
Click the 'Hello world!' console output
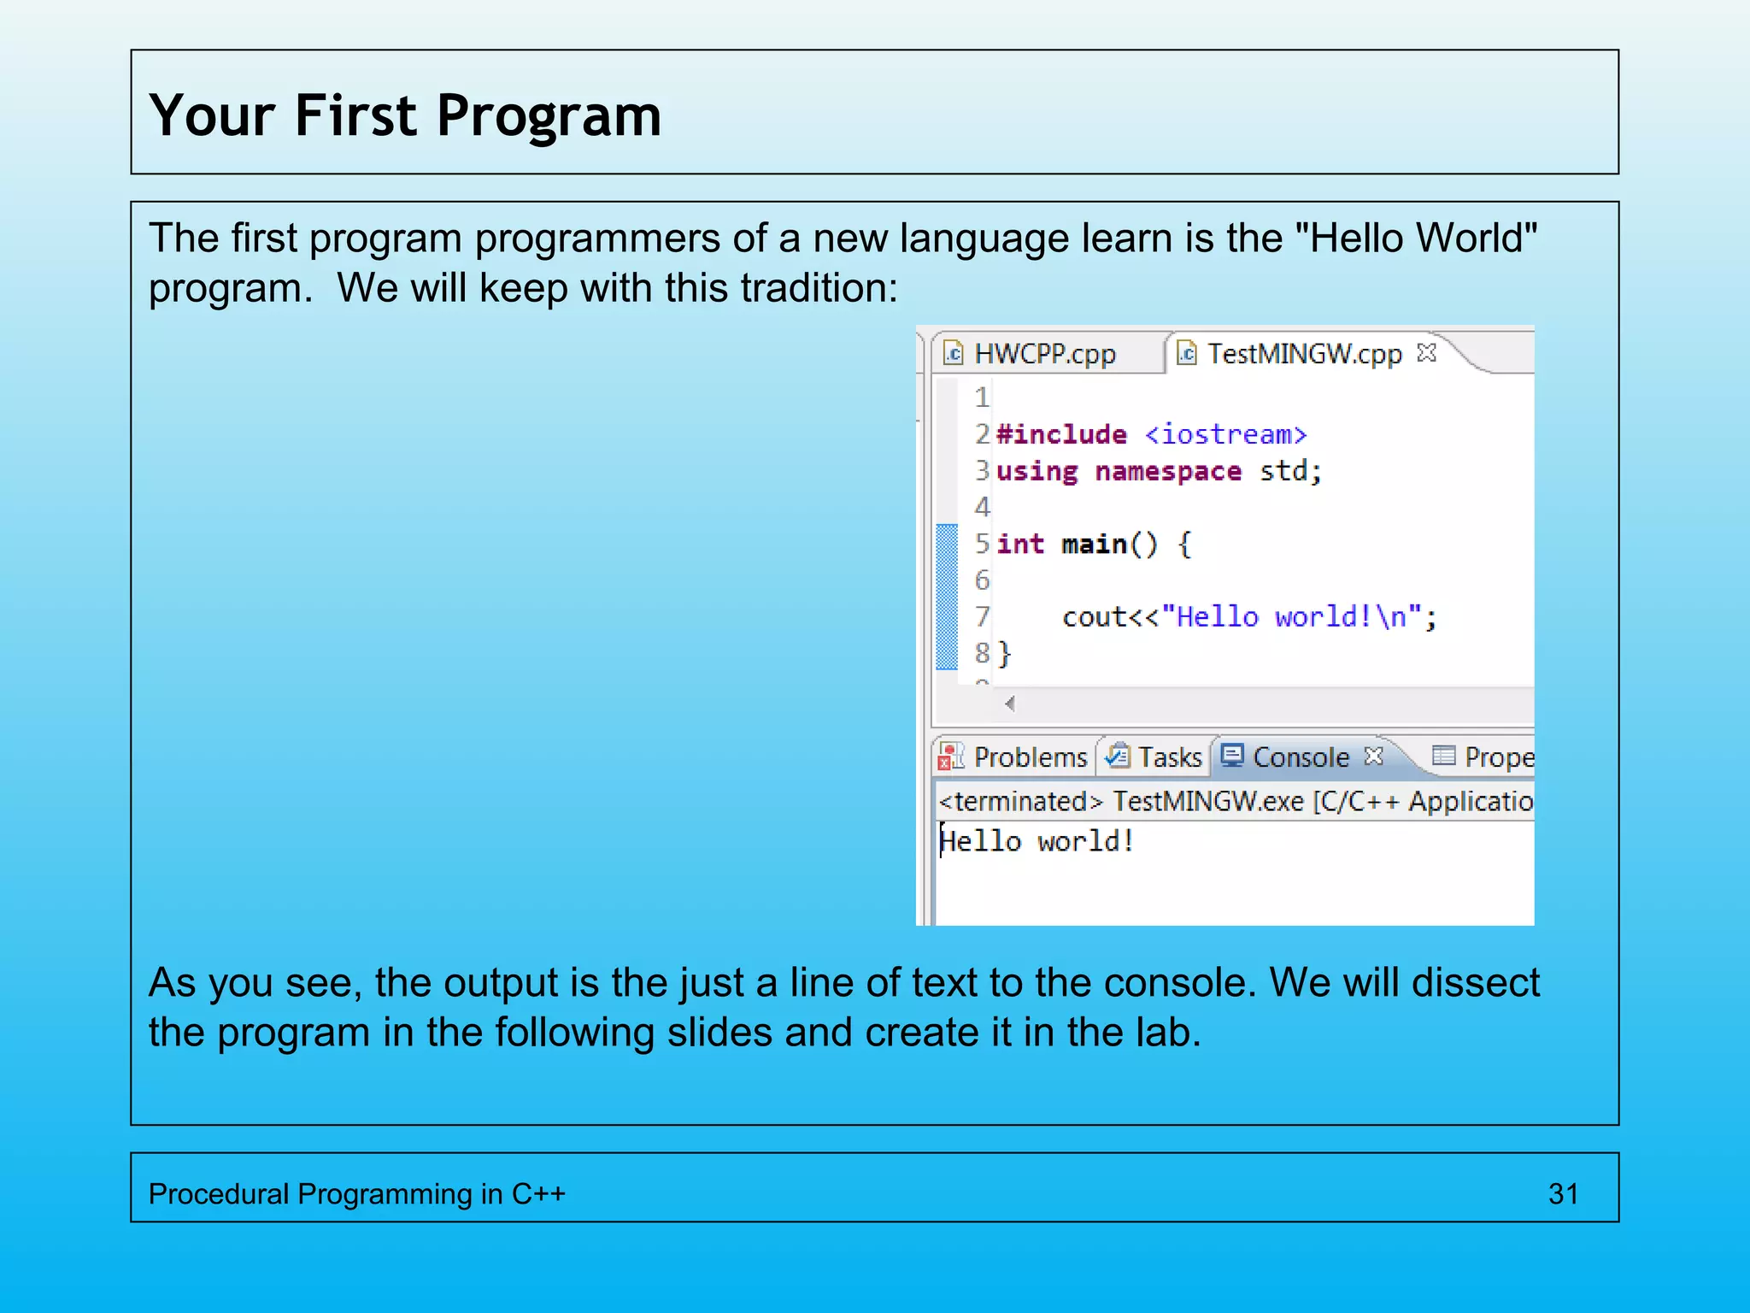pos(1036,841)
